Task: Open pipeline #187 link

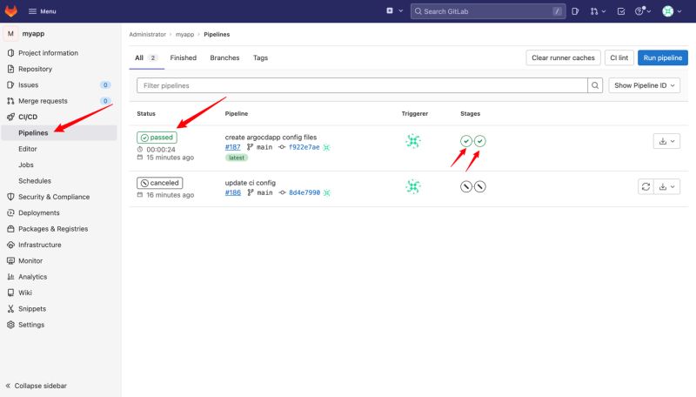Action: pyautogui.click(x=232, y=147)
